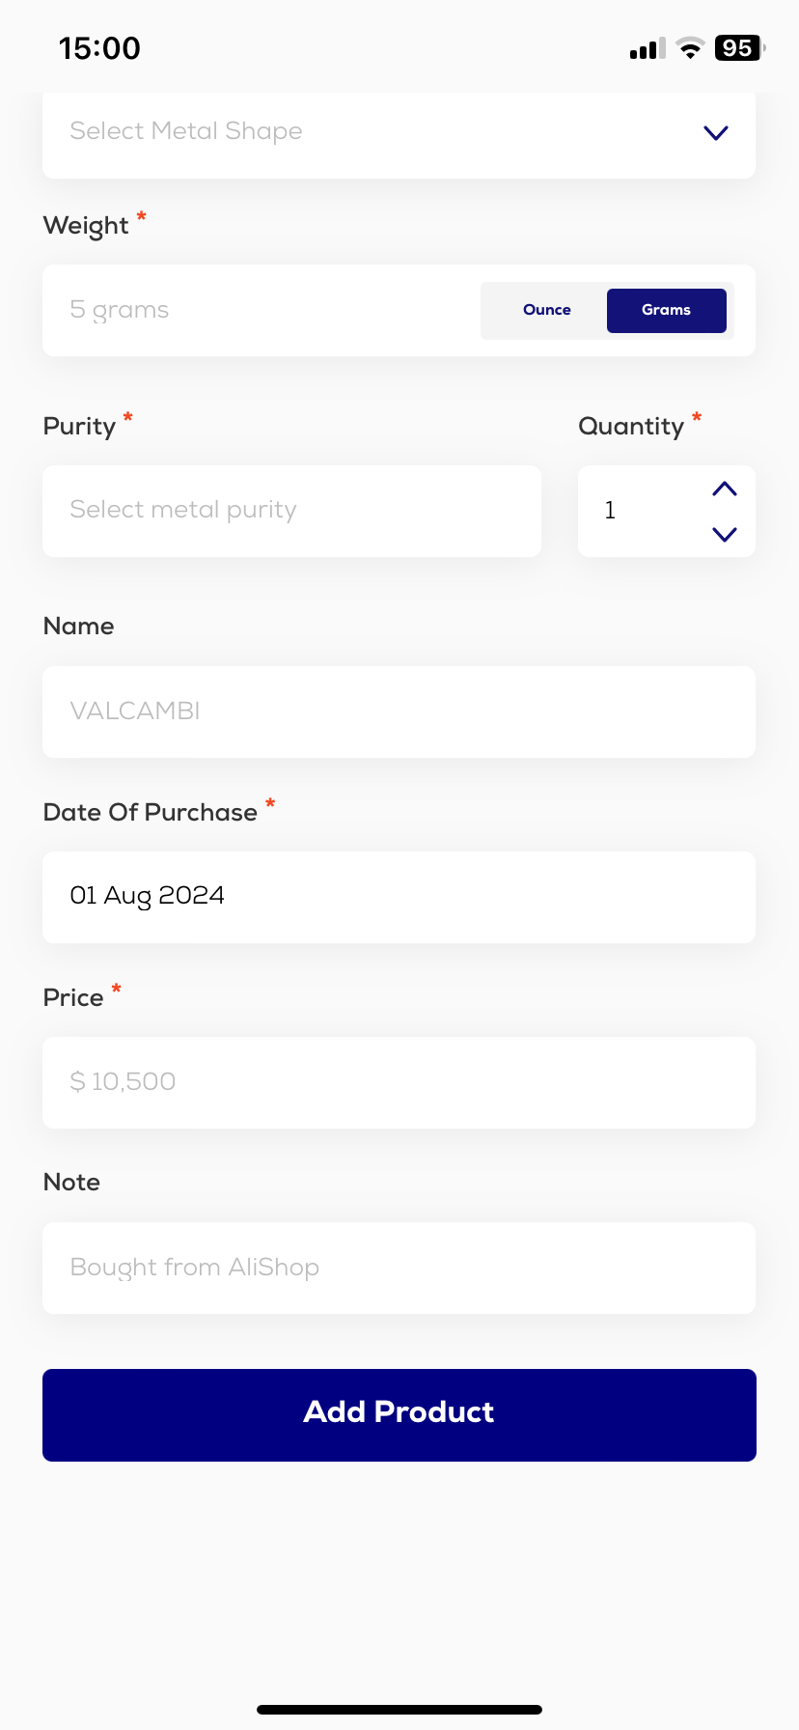The width and height of the screenshot is (799, 1730).
Task: Open the Select metal purity field
Action: coord(291,511)
